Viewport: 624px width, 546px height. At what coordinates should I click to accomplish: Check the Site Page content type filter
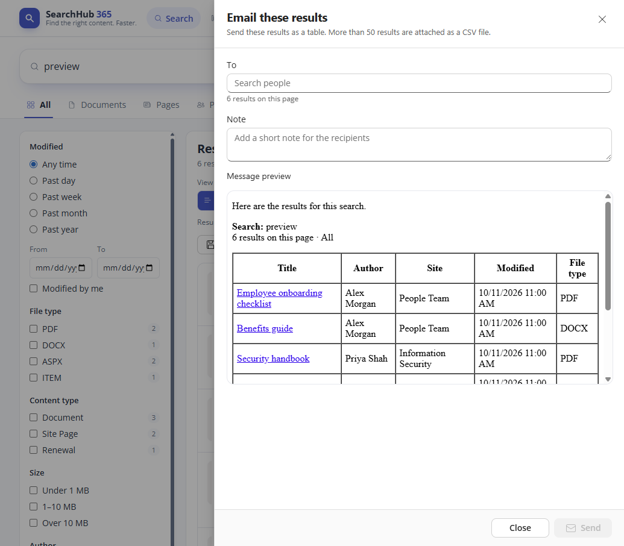[x=33, y=433]
